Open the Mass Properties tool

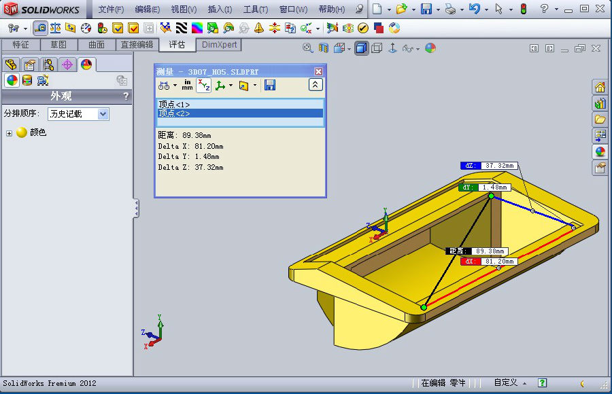click(x=55, y=29)
